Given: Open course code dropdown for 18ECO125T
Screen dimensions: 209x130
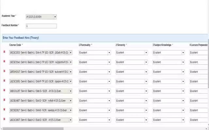Looking at the screenshot, I should (40, 91).
